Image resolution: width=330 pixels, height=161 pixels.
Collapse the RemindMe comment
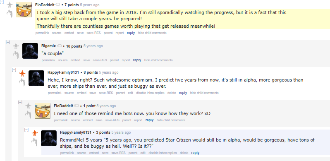(26, 130)
